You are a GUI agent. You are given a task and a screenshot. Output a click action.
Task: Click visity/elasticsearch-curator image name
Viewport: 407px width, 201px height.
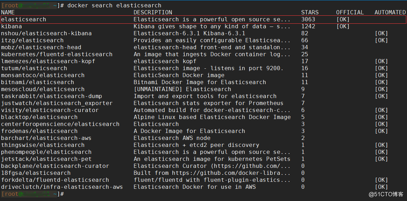(x=50, y=110)
